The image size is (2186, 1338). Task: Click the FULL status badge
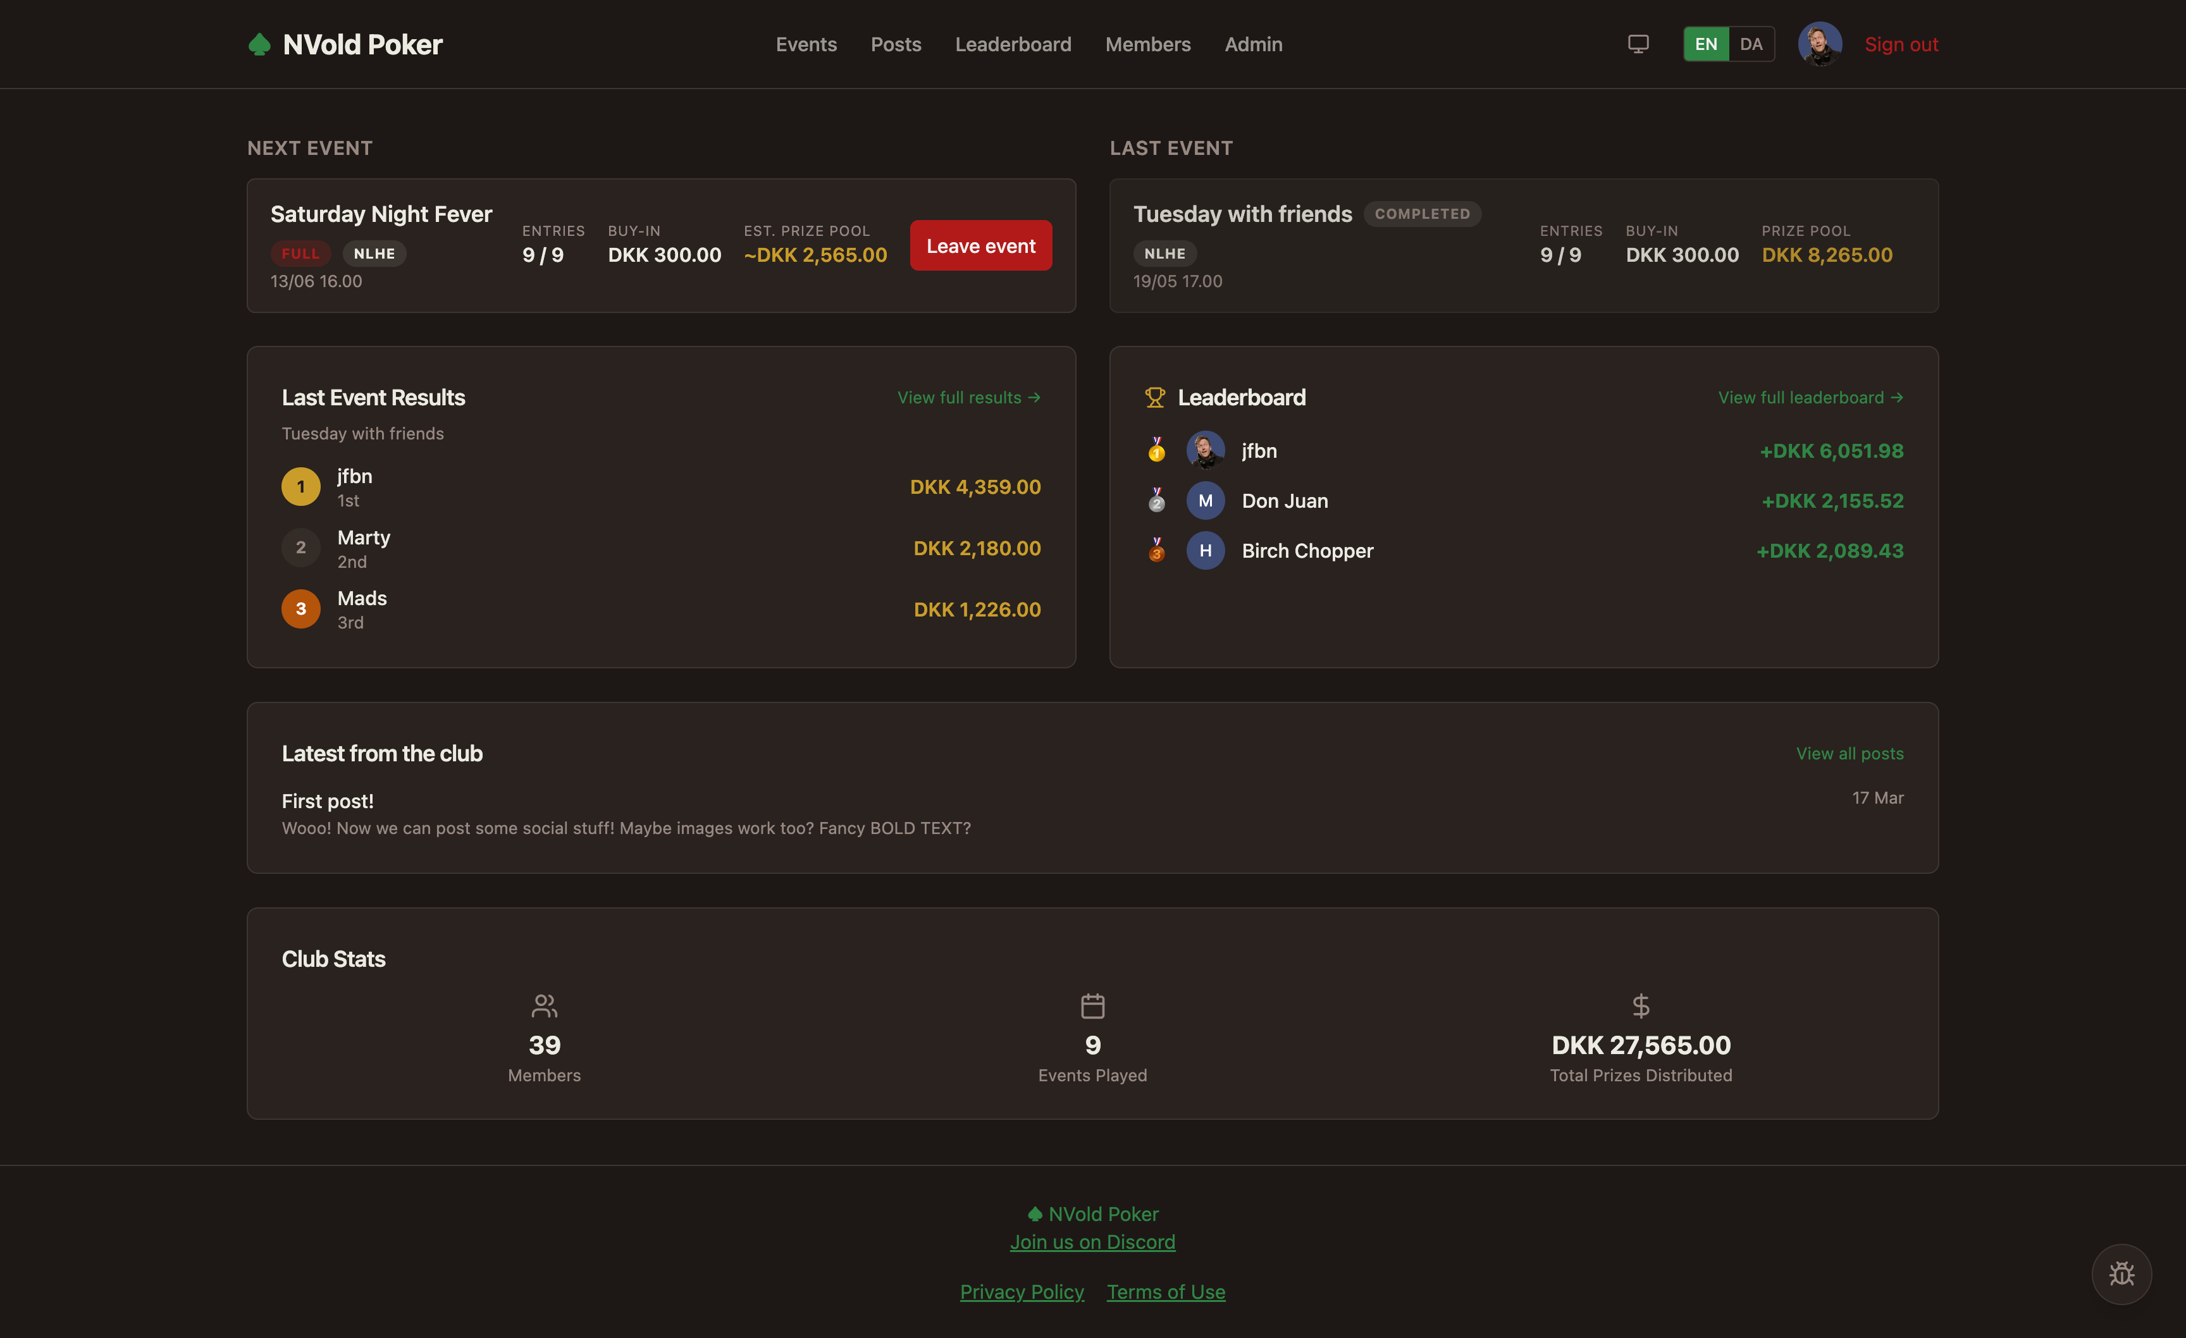point(300,254)
